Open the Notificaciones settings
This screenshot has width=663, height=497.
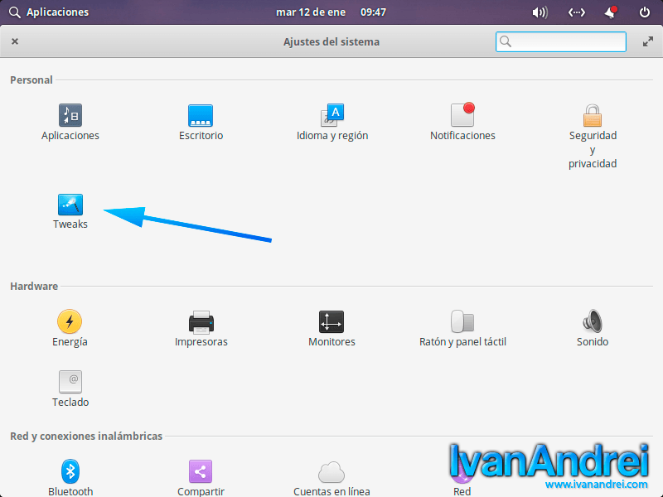tap(462, 115)
